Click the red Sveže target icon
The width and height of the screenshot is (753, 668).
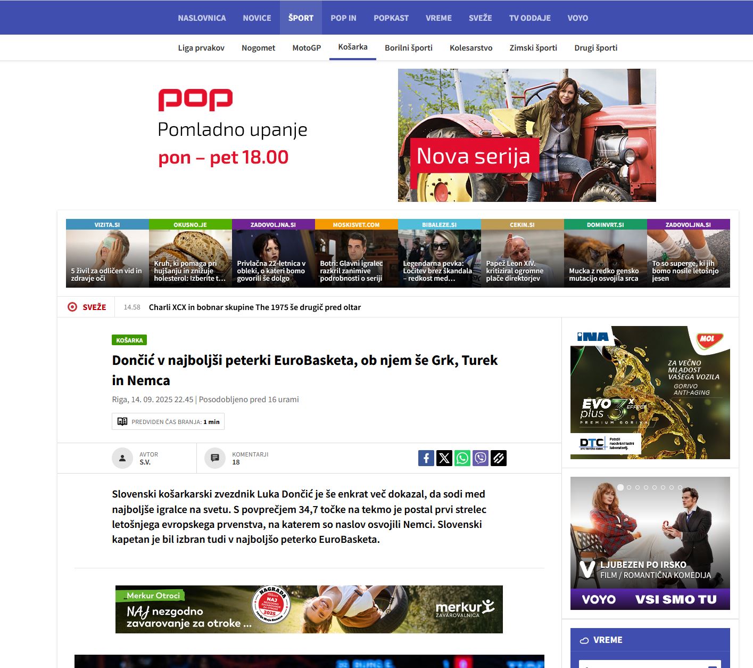(x=72, y=307)
